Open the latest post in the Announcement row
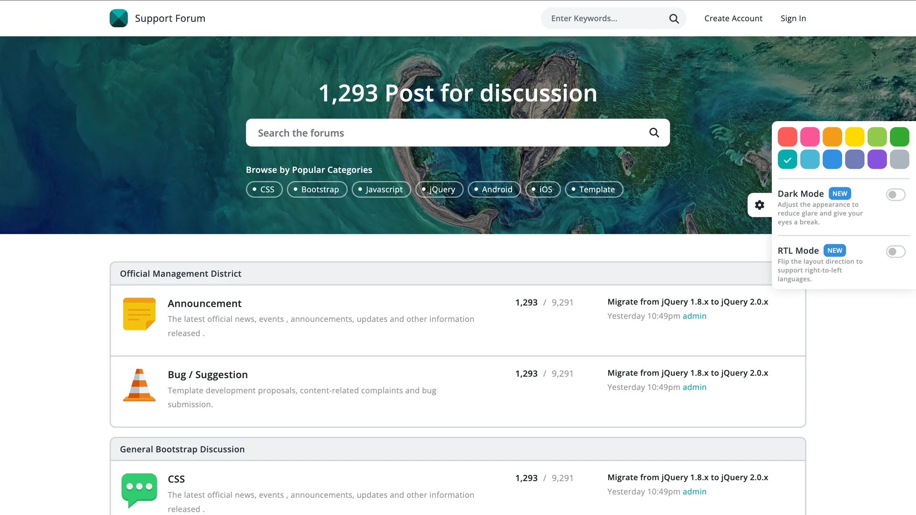 687,302
